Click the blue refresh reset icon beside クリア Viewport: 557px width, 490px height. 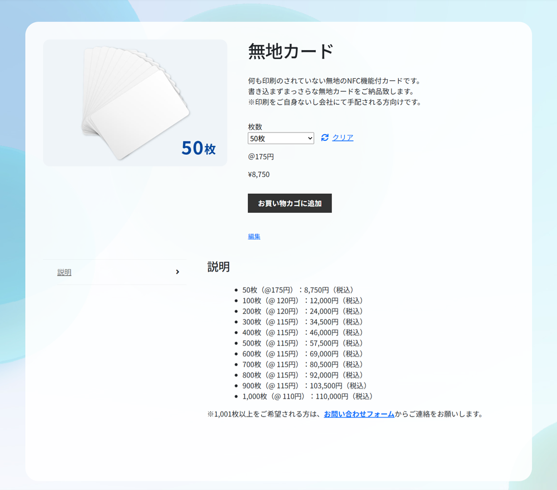(325, 138)
